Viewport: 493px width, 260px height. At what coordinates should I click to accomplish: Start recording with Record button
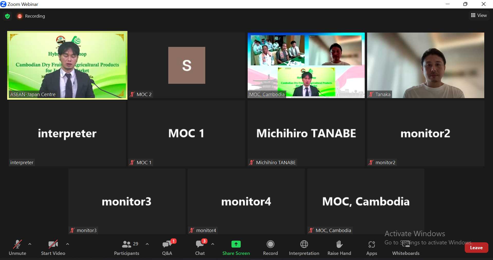pos(271,247)
